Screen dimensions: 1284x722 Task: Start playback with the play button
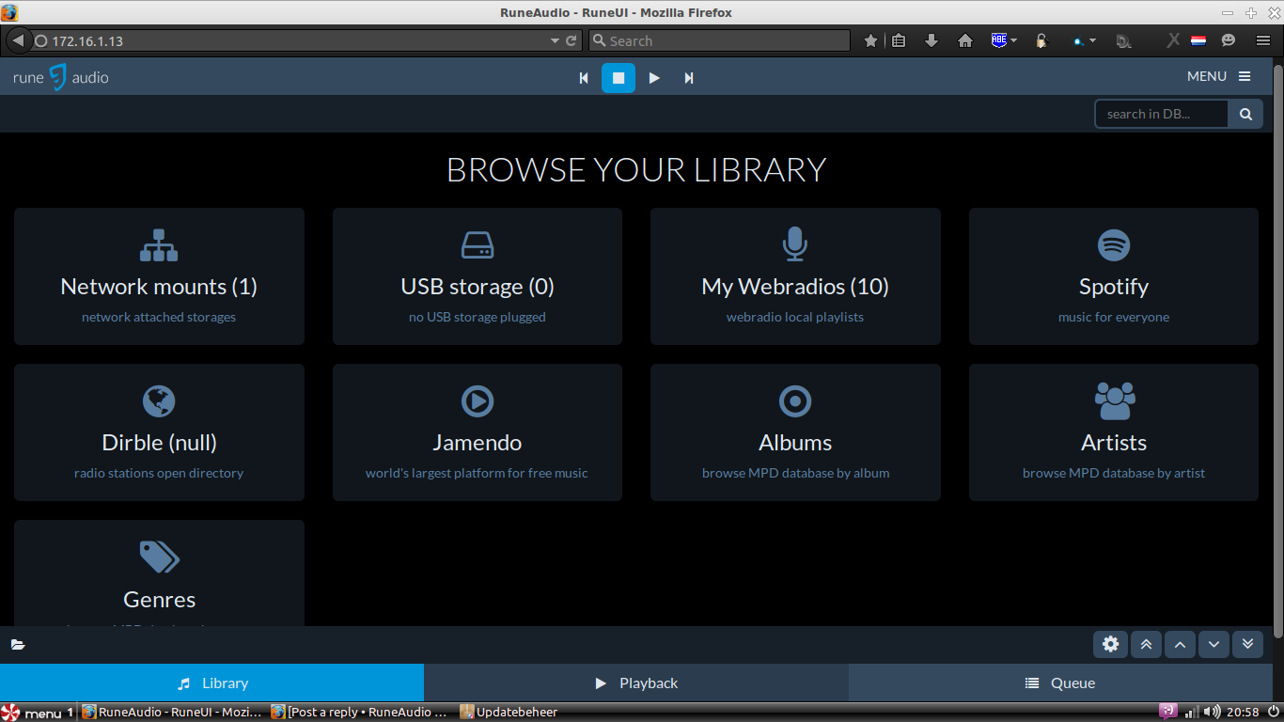[x=654, y=78]
